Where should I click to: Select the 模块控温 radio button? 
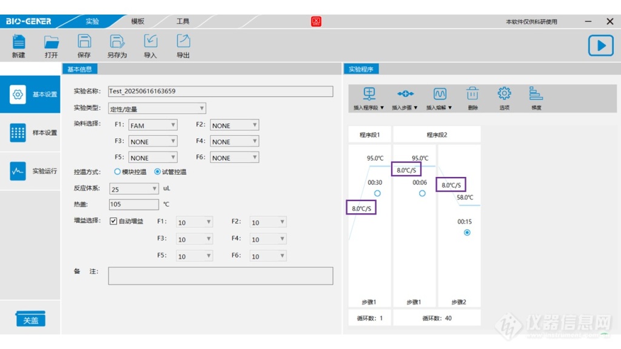(118, 172)
